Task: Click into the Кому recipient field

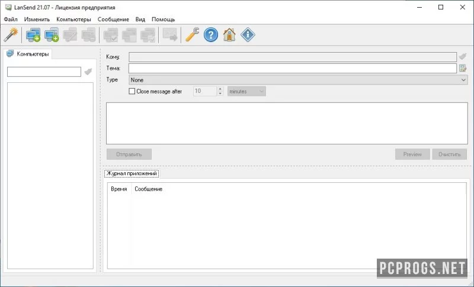Action: point(293,57)
